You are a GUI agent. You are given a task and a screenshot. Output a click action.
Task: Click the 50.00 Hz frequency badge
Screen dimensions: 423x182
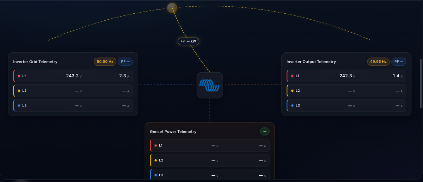coord(105,61)
